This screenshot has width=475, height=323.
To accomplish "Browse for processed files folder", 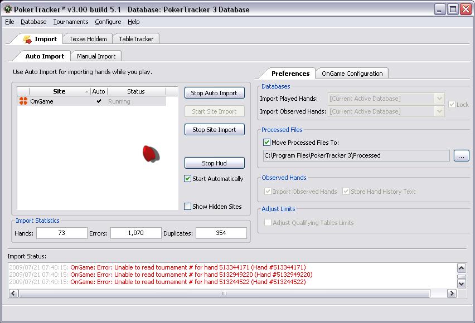I will (462, 155).
